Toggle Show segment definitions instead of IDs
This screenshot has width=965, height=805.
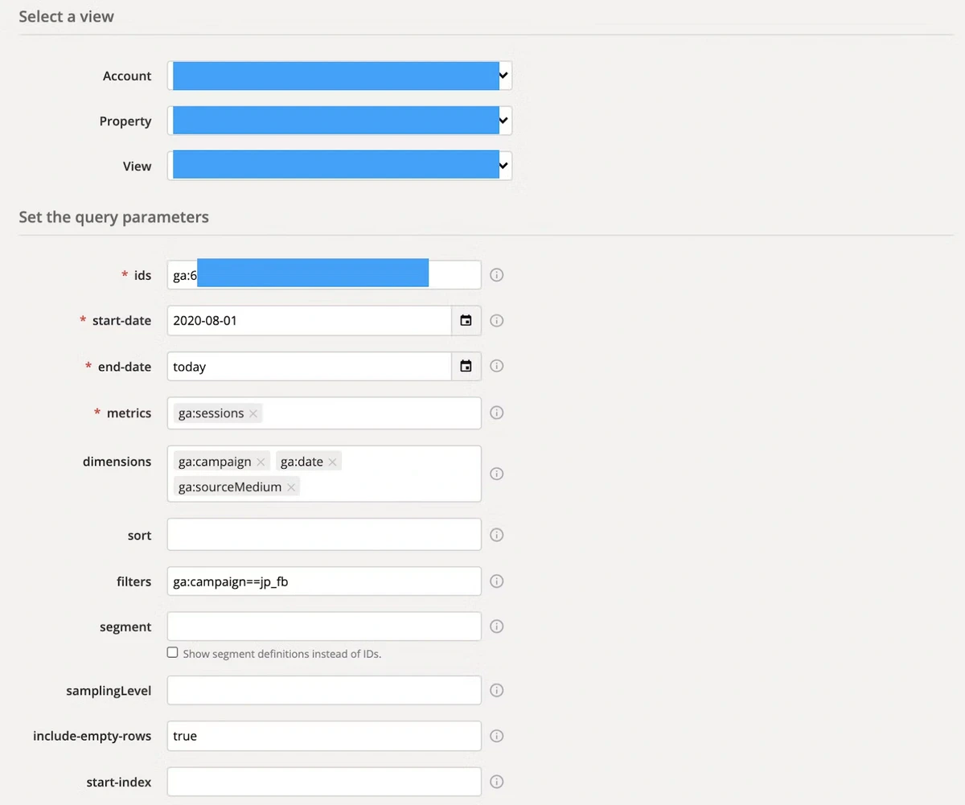pyautogui.click(x=172, y=652)
